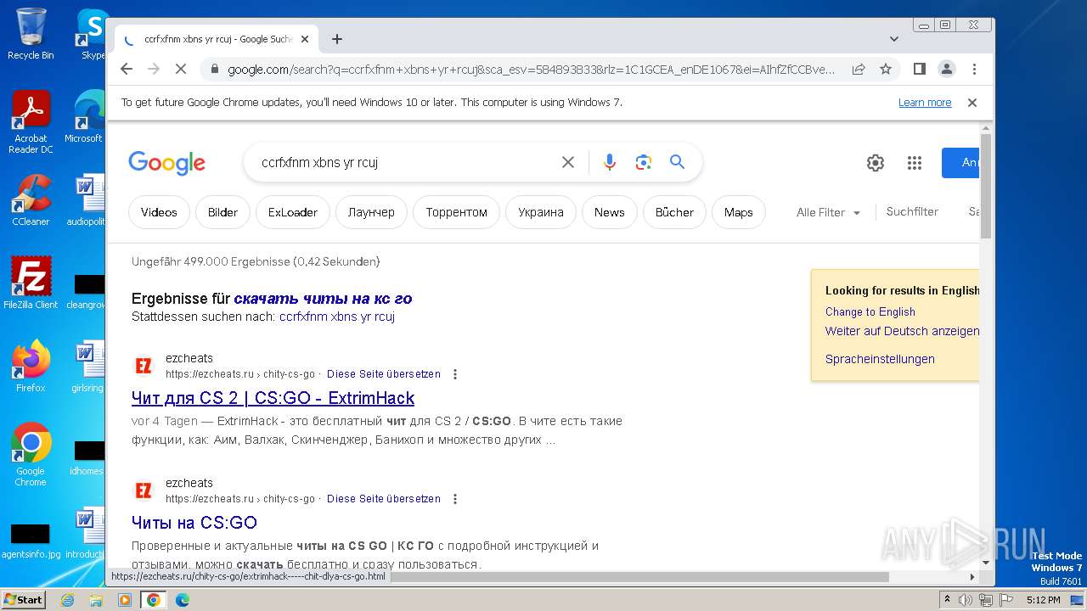Open more options for first result
Viewport: 1087px width, 611px height.
pyautogui.click(x=455, y=374)
